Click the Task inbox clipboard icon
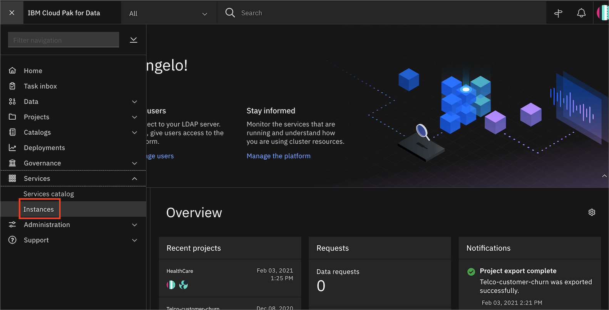The image size is (609, 310). click(12, 86)
